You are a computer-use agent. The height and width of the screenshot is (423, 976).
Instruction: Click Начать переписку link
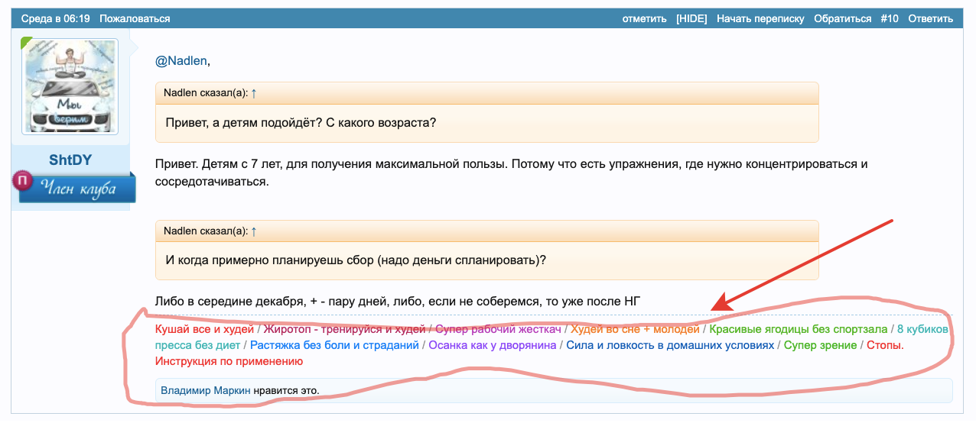tap(760, 18)
